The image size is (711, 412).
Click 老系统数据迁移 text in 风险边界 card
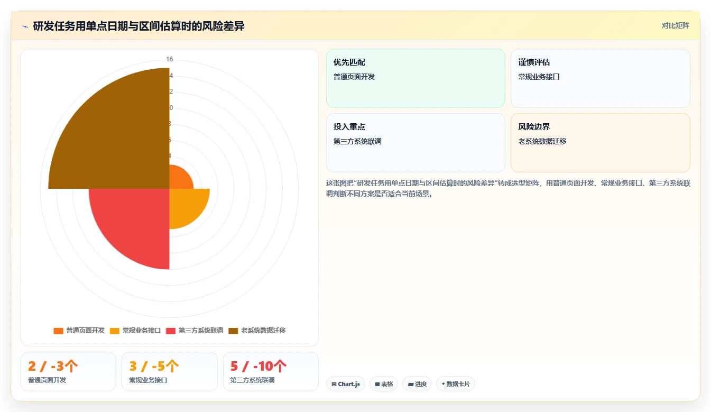(x=542, y=141)
